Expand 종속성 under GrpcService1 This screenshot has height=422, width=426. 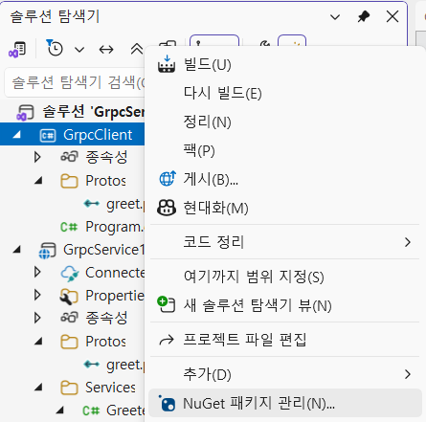[x=37, y=318]
